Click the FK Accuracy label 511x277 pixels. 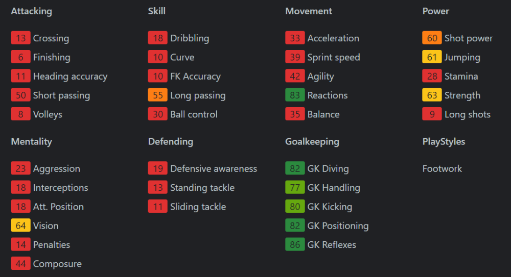click(195, 77)
